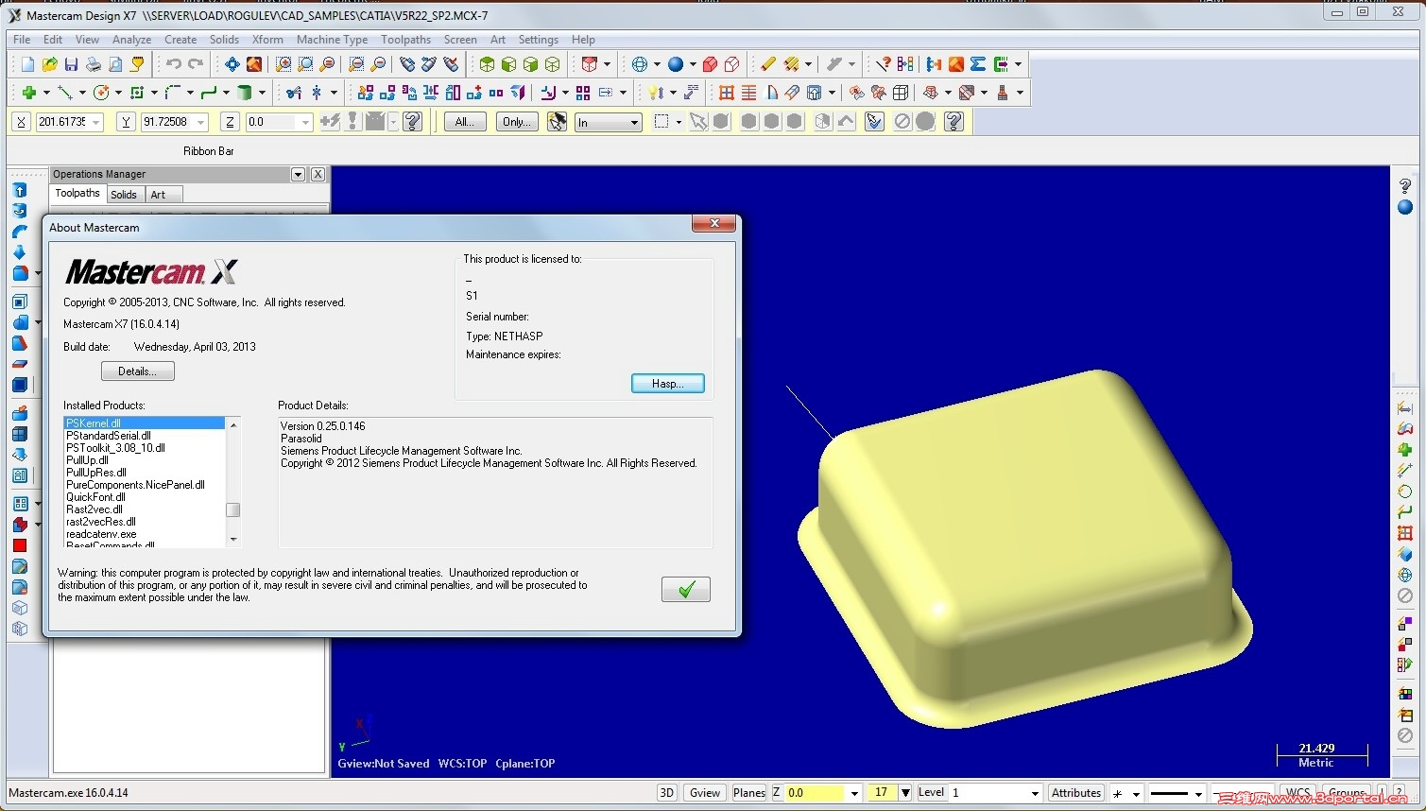Click the Hasp button in the license panel
Viewport: 1426px width, 811px height.
(x=667, y=383)
